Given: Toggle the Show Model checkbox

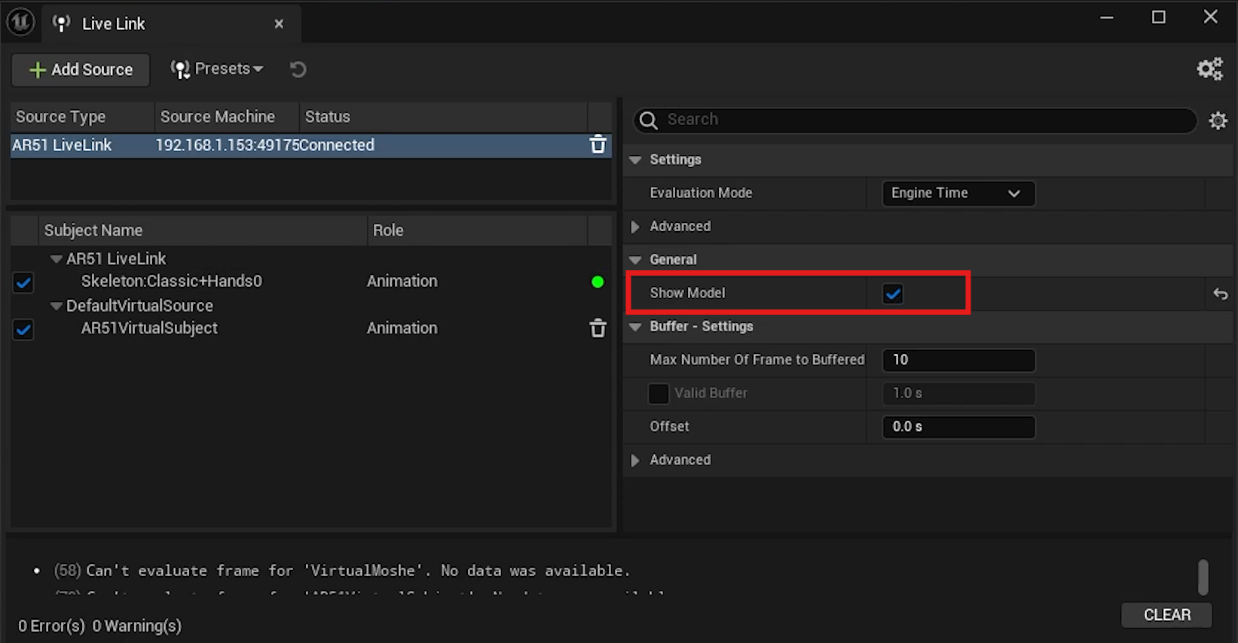Looking at the screenshot, I should coord(893,294).
